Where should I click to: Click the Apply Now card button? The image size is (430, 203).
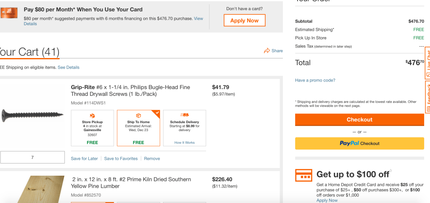(244, 21)
